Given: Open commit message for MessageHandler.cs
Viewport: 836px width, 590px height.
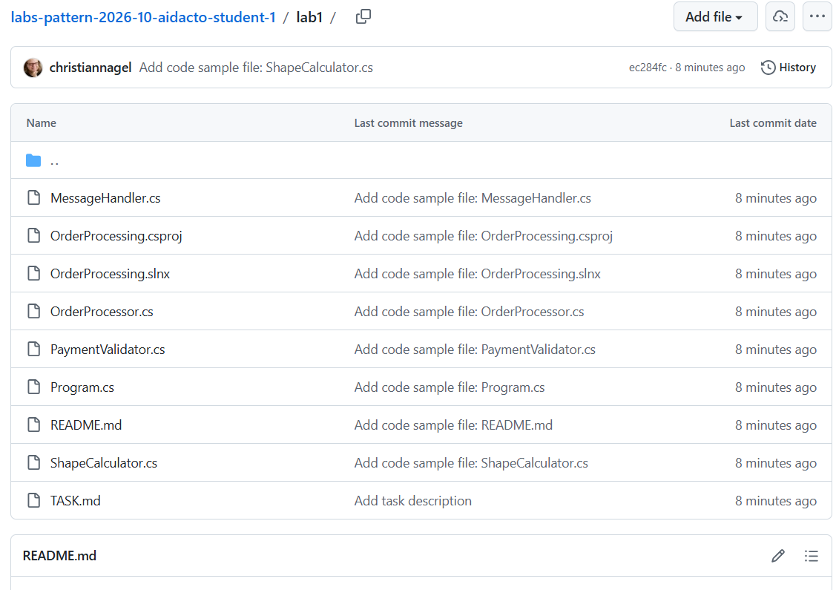Looking at the screenshot, I should [x=473, y=198].
